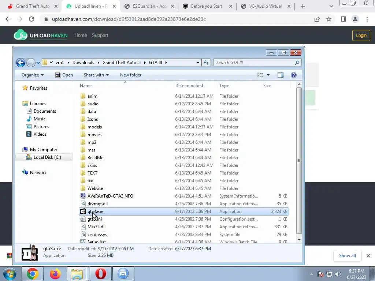Viewport: 375px width, 281px height.
Task: Bookmark this page with the star icon
Action: point(329,19)
